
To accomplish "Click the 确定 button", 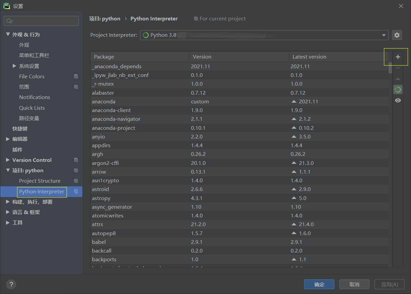I will point(319,285).
